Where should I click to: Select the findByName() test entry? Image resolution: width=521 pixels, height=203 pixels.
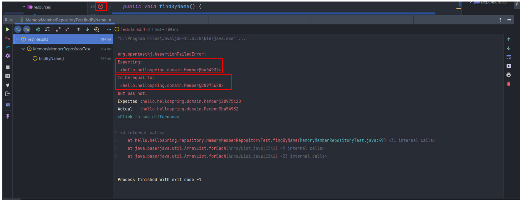[x=51, y=58]
